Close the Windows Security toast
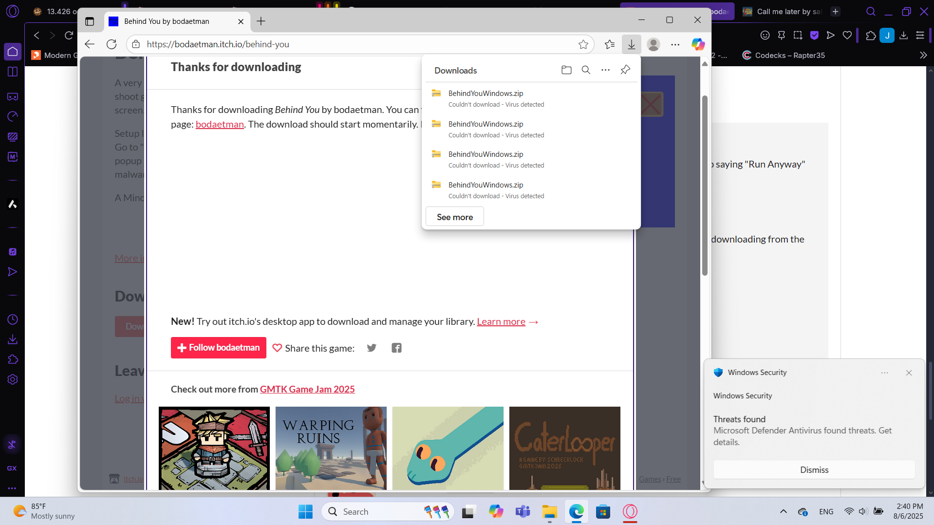Screen dimensions: 934x525 pos(909,373)
